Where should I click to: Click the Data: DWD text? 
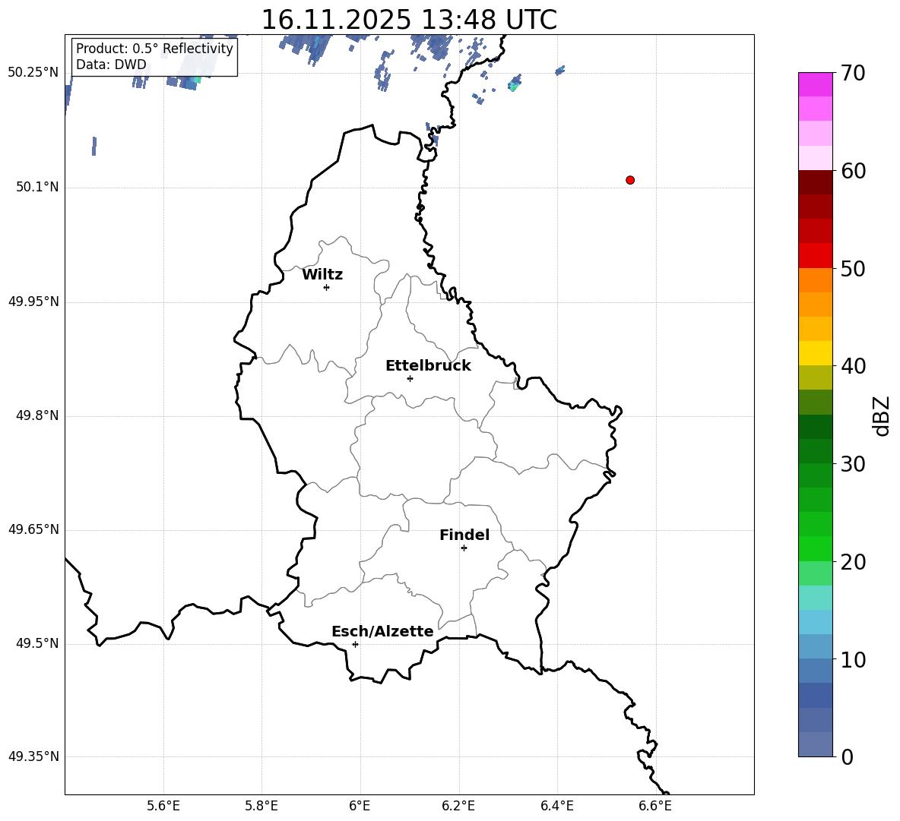click(x=111, y=65)
